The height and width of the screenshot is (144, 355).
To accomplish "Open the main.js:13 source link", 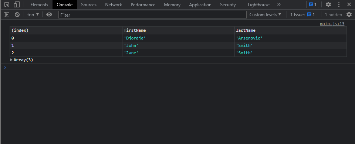I will pos(332,24).
